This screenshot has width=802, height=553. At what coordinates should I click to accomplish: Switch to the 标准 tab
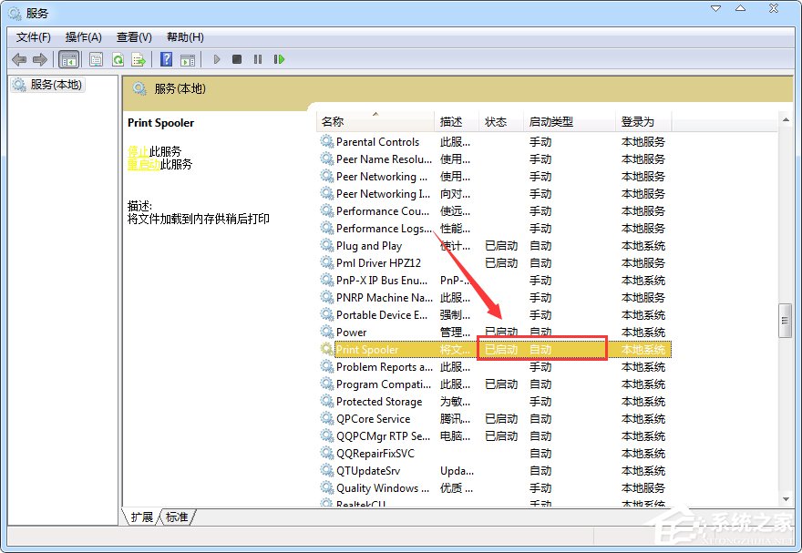[177, 517]
